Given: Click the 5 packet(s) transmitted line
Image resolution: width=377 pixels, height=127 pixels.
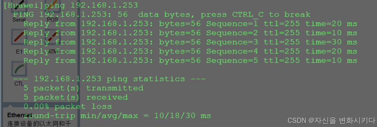Looking at the screenshot, I should (84, 88).
